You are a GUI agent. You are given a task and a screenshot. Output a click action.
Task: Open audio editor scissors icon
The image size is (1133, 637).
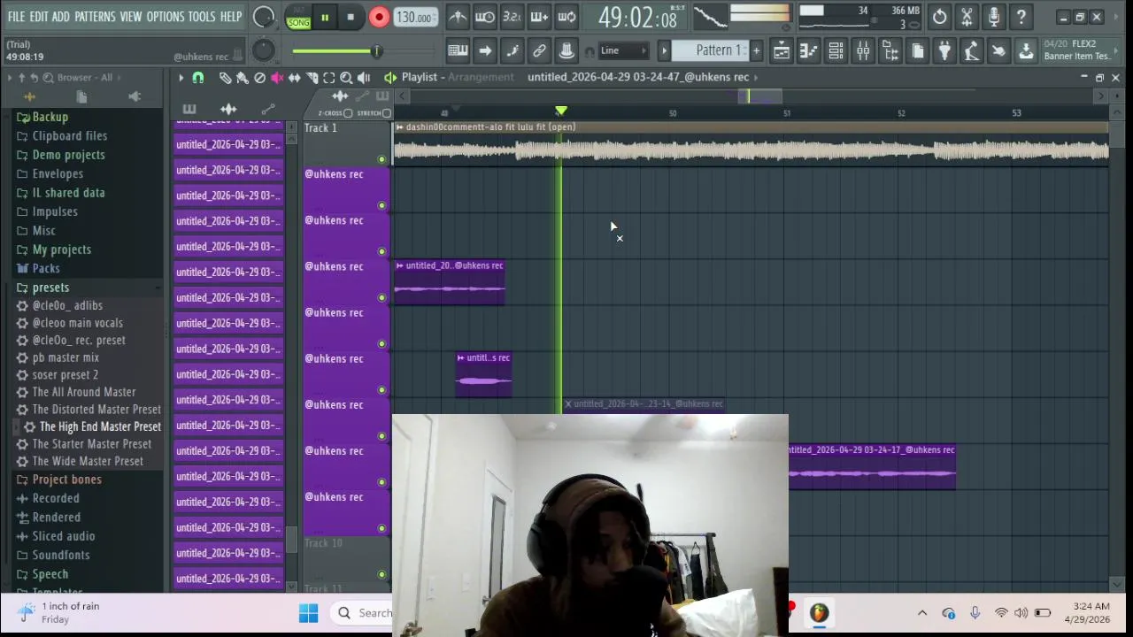click(967, 17)
